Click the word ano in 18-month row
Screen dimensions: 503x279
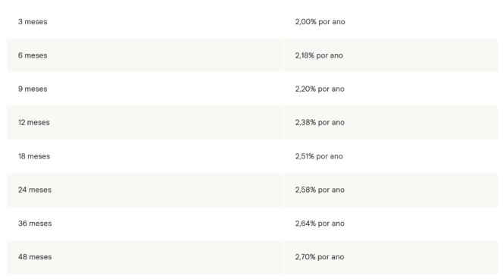336,156
